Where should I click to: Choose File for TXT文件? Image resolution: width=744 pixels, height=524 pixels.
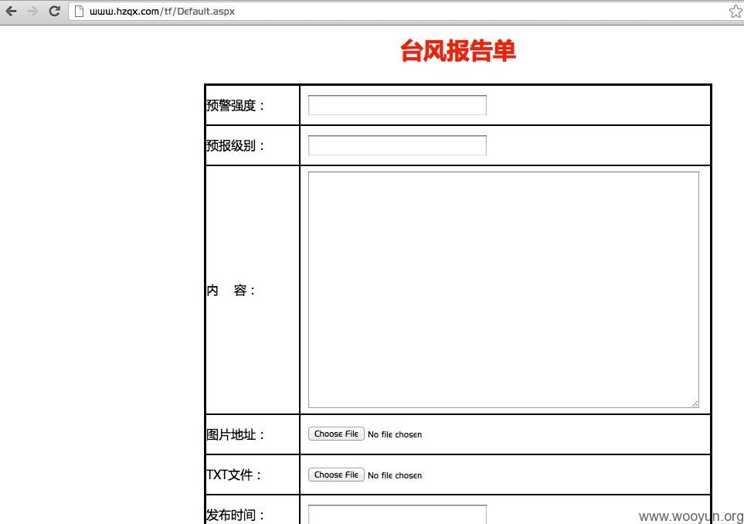point(336,475)
